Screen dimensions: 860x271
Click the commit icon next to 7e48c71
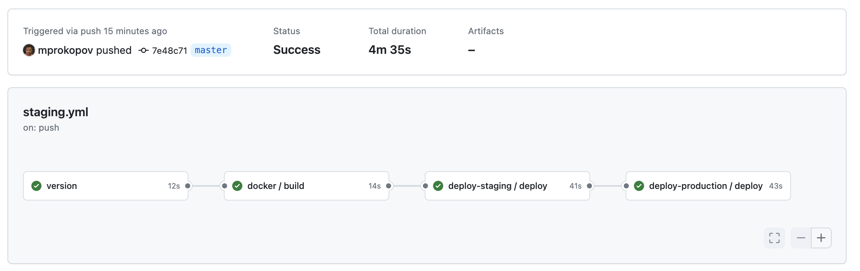point(143,50)
